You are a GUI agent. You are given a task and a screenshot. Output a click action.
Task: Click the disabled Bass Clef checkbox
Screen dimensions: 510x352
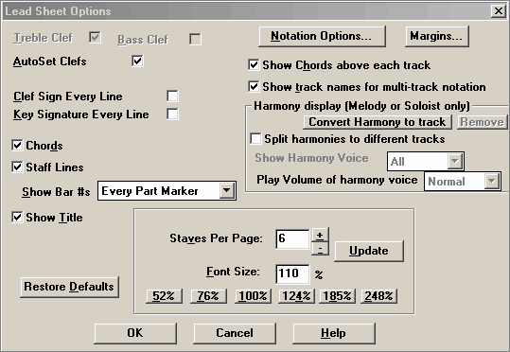pyautogui.click(x=195, y=40)
